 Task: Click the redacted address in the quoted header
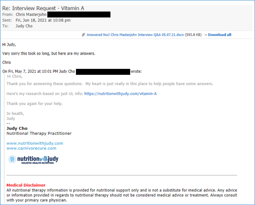tap(103, 72)
